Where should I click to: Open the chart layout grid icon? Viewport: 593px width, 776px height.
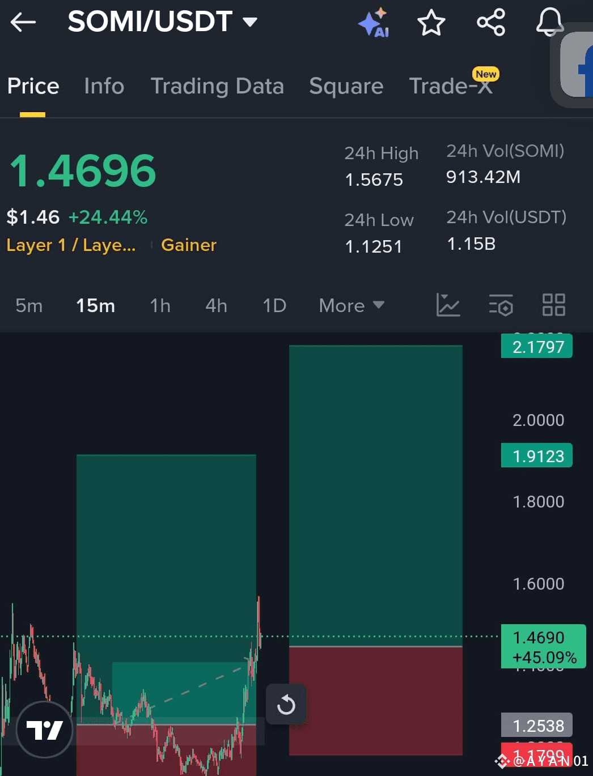554,305
